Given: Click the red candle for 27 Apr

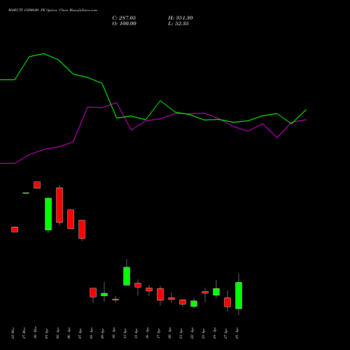Looking at the screenshot, I should 227,302.
